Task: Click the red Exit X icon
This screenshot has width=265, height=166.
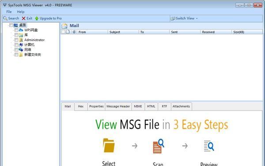Action: (24, 18)
